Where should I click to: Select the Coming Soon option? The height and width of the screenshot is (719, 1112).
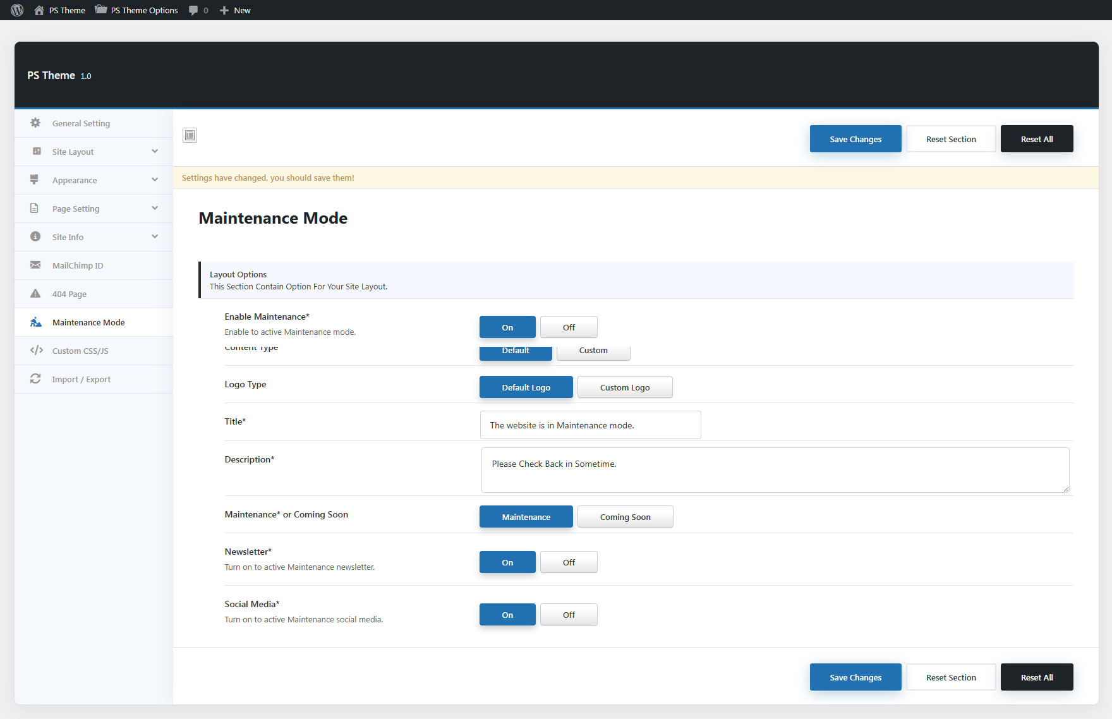(624, 517)
